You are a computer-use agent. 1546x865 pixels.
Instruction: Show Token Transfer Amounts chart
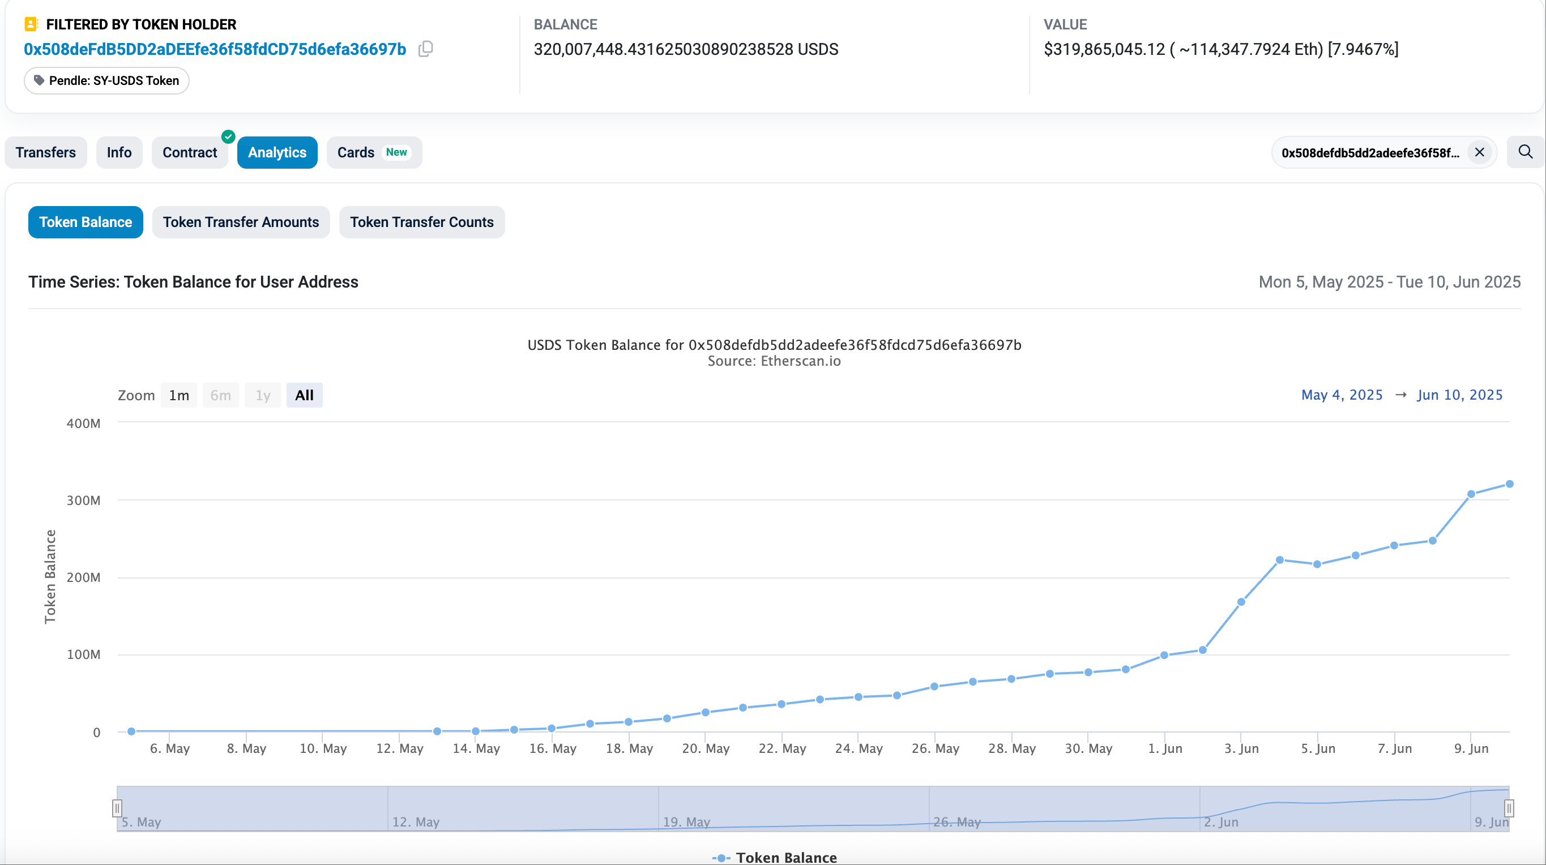point(241,222)
